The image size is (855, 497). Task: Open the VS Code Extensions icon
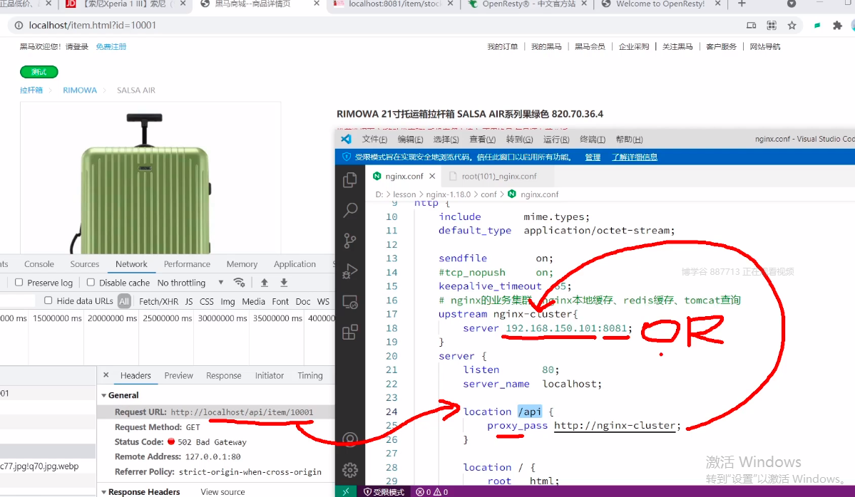tap(350, 332)
